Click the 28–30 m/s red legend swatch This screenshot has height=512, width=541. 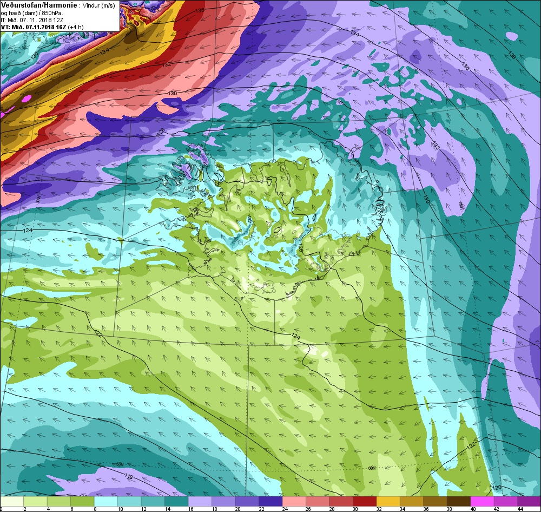pyautogui.click(x=341, y=501)
